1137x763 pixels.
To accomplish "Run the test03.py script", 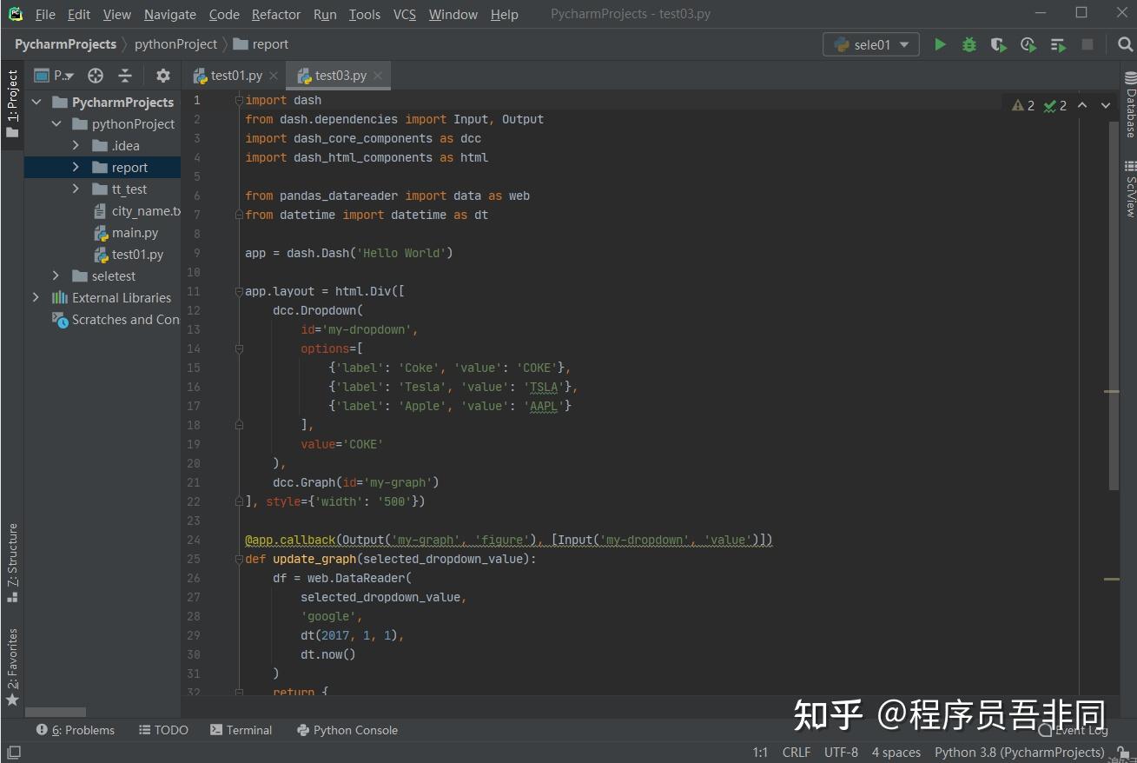I will pyautogui.click(x=940, y=44).
